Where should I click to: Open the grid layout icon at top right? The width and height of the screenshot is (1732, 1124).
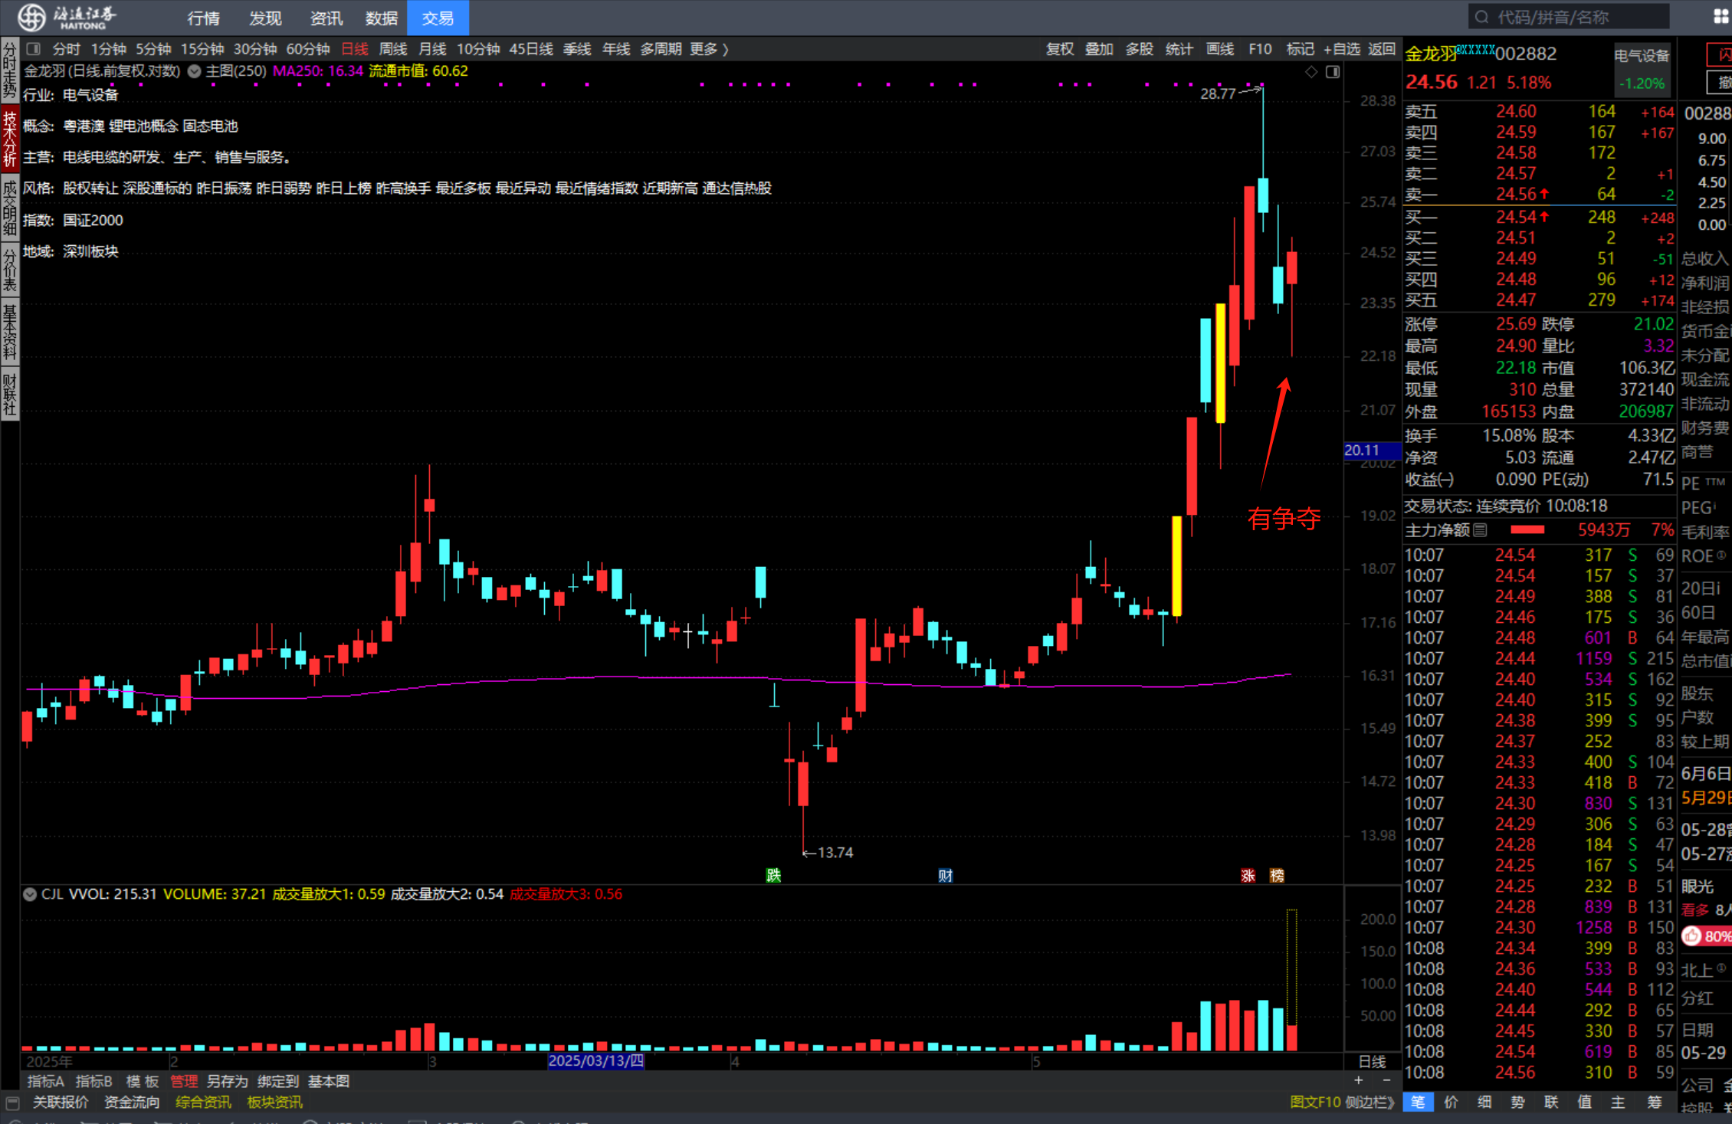point(1721,17)
